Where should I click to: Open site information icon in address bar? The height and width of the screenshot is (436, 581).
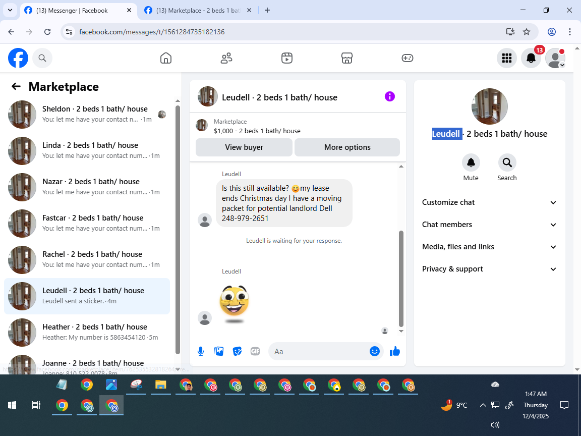(69, 32)
